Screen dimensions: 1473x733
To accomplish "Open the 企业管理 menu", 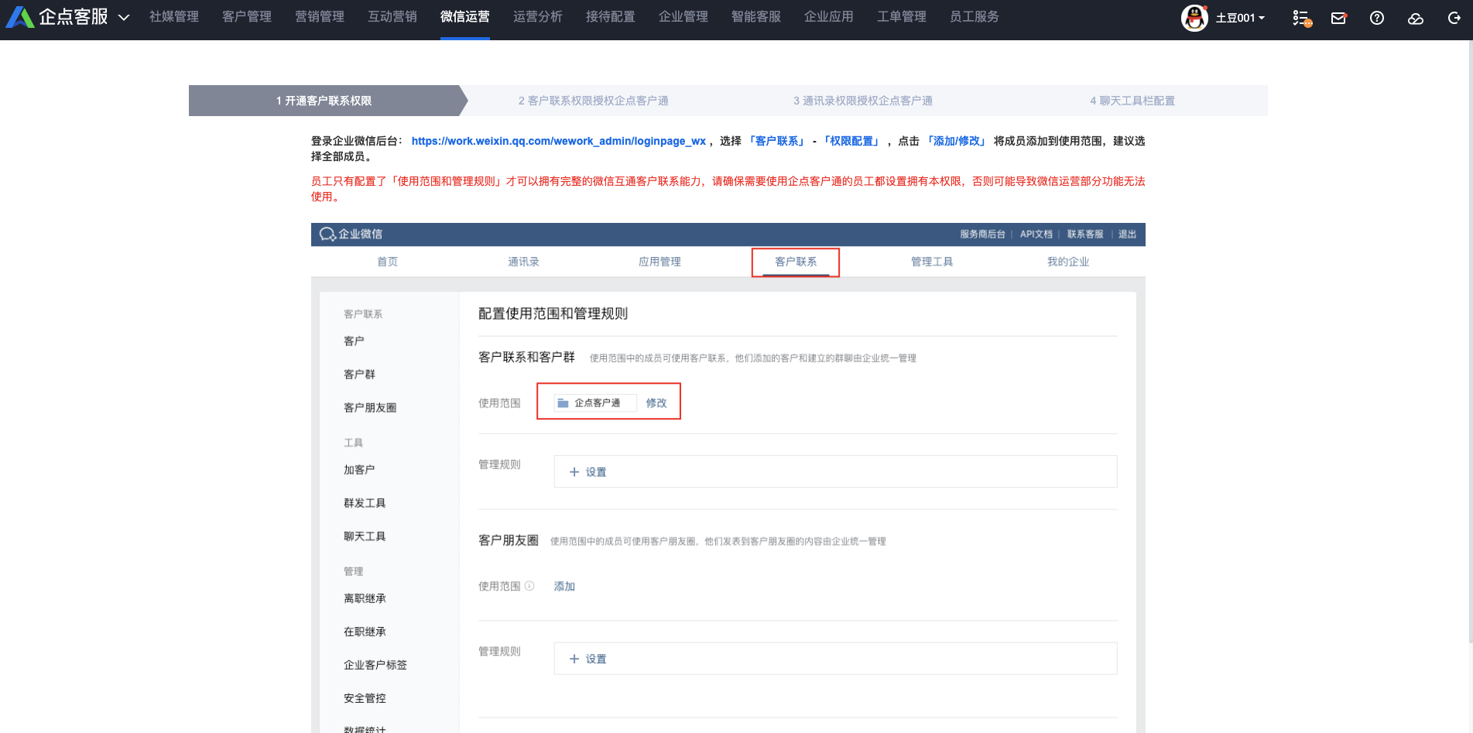I will tap(683, 17).
